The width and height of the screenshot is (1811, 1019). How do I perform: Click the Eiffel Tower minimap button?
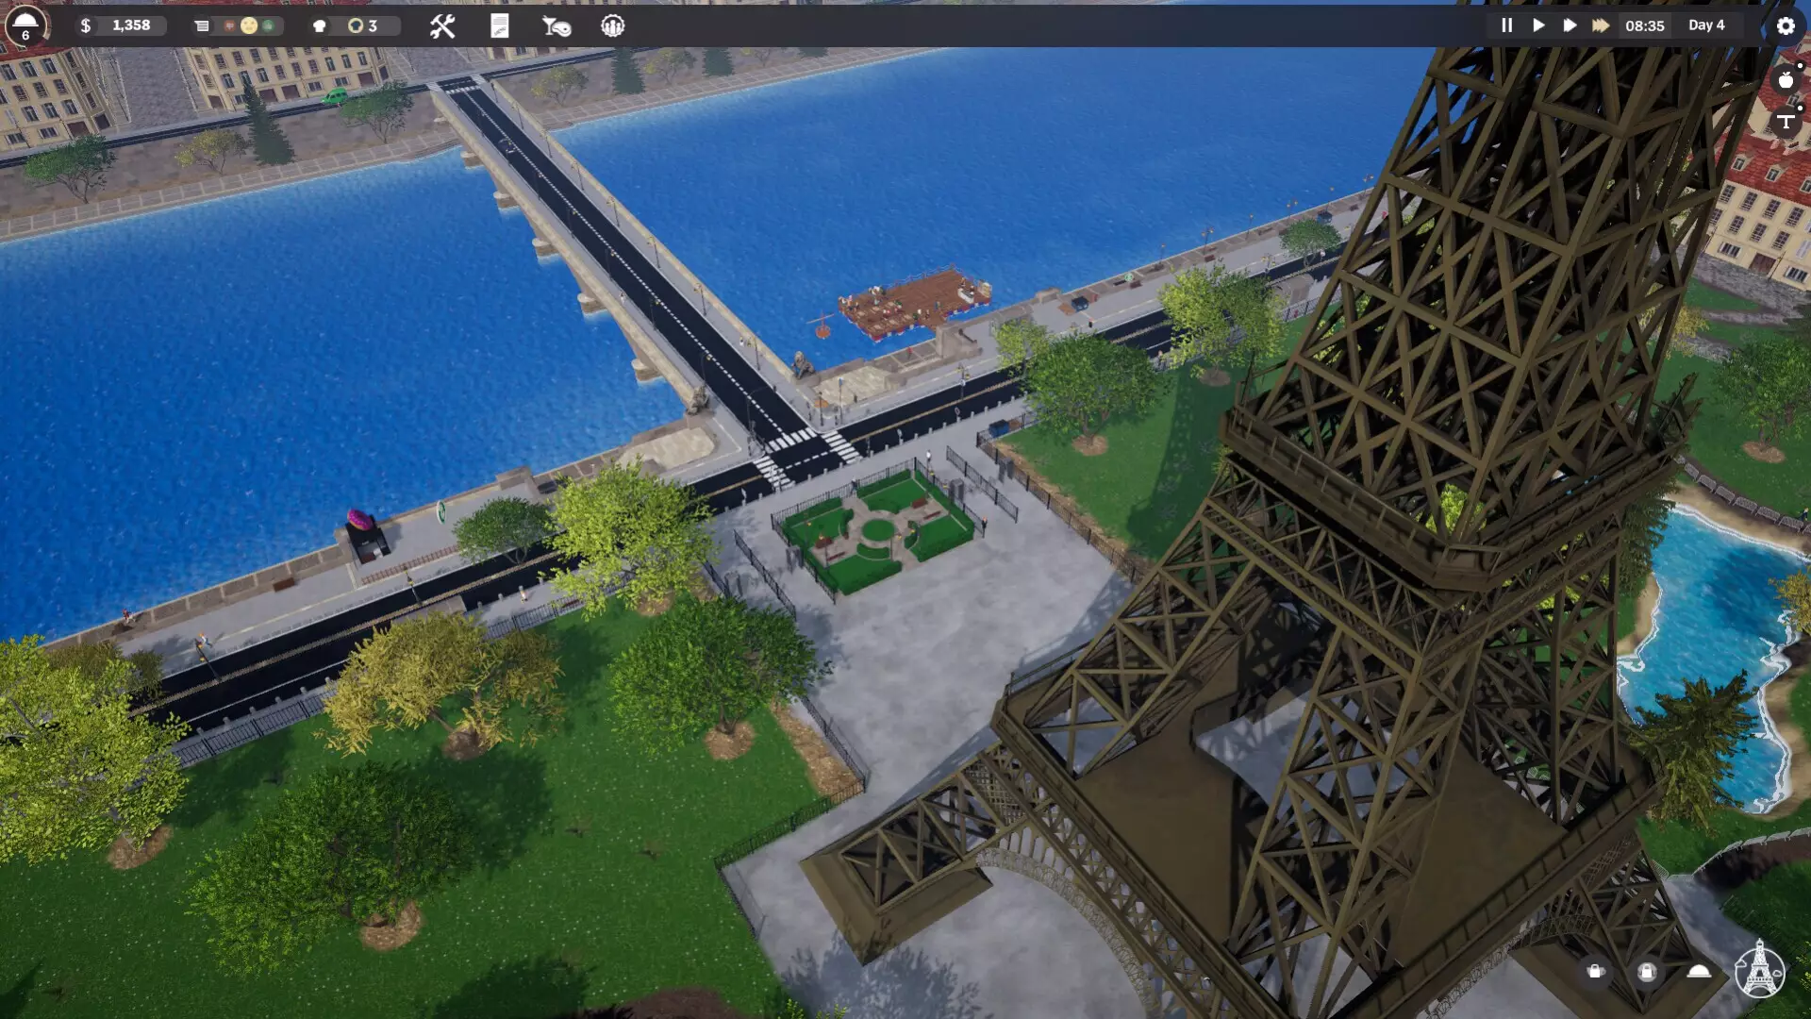(1758, 972)
